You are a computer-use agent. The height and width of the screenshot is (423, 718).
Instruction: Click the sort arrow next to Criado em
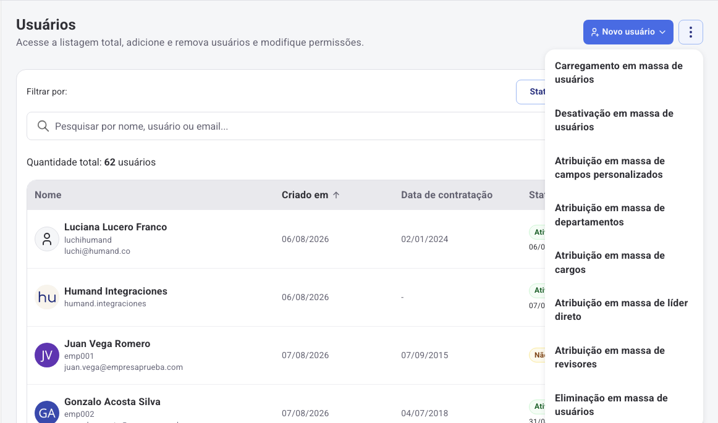click(x=336, y=195)
